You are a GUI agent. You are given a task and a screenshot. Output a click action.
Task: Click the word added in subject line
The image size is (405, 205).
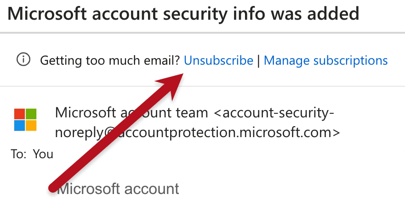(x=331, y=14)
